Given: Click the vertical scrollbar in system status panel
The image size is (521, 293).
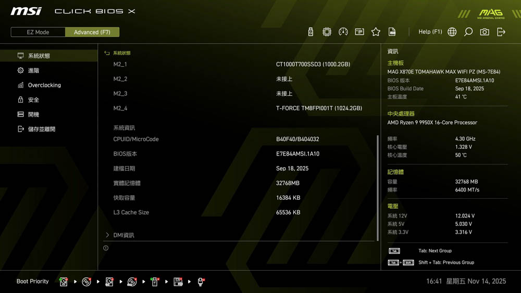Looking at the screenshot, I should [x=378, y=187].
